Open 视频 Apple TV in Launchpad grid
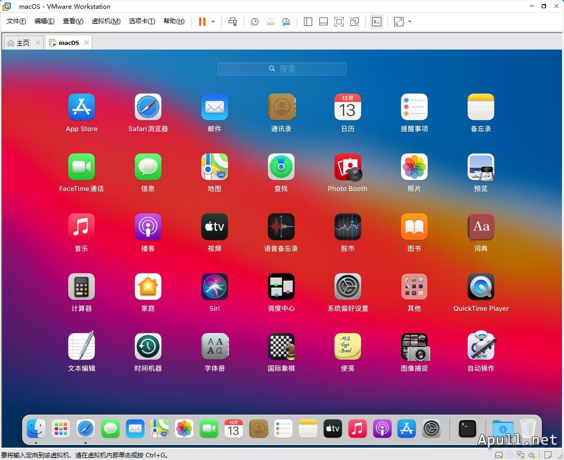This screenshot has height=460, width=564. pos(214,227)
